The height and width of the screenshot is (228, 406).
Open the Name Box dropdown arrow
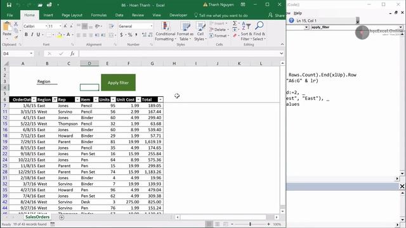pyautogui.click(x=31, y=53)
